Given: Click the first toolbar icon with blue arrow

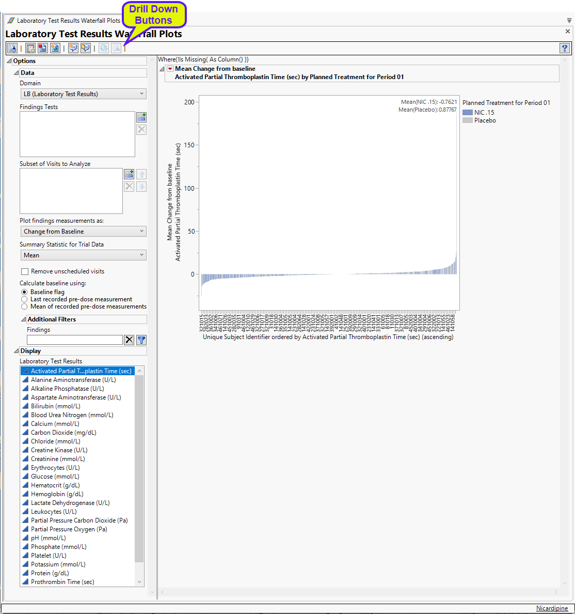Looking at the screenshot, I should click(12, 48).
